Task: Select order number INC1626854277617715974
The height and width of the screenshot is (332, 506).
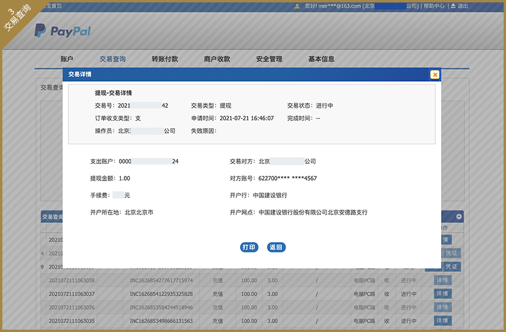Action: pos(161,280)
